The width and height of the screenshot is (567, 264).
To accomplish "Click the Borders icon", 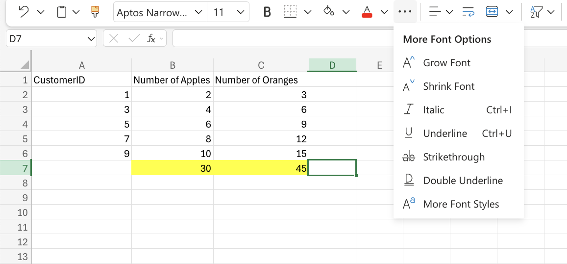I will click(x=290, y=12).
